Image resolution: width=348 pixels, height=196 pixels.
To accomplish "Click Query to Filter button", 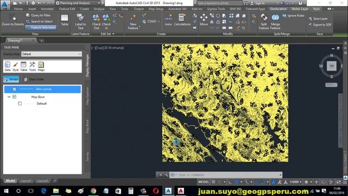I will (39, 15).
